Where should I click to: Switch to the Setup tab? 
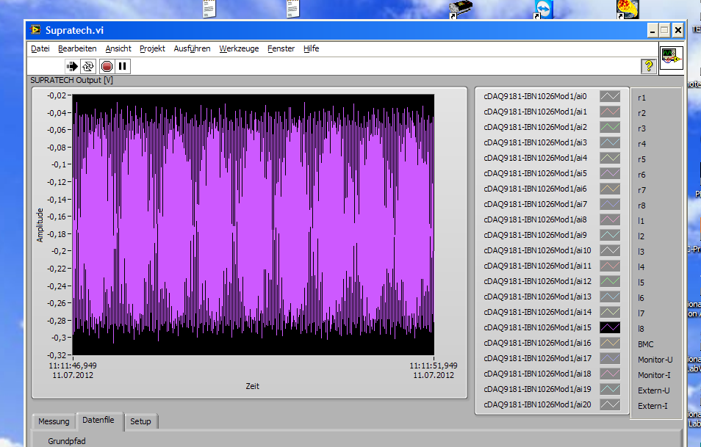point(140,421)
